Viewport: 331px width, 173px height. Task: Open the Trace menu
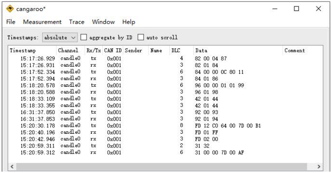click(x=76, y=22)
